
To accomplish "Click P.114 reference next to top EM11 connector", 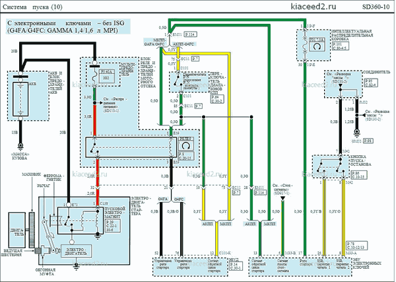I will pos(191,34).
